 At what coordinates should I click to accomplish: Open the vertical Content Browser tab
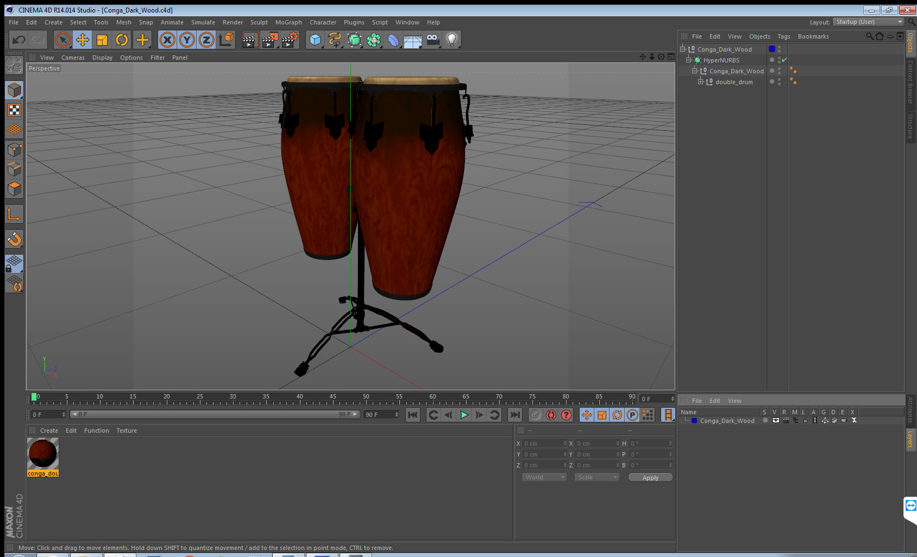click(x=910, y=81)
